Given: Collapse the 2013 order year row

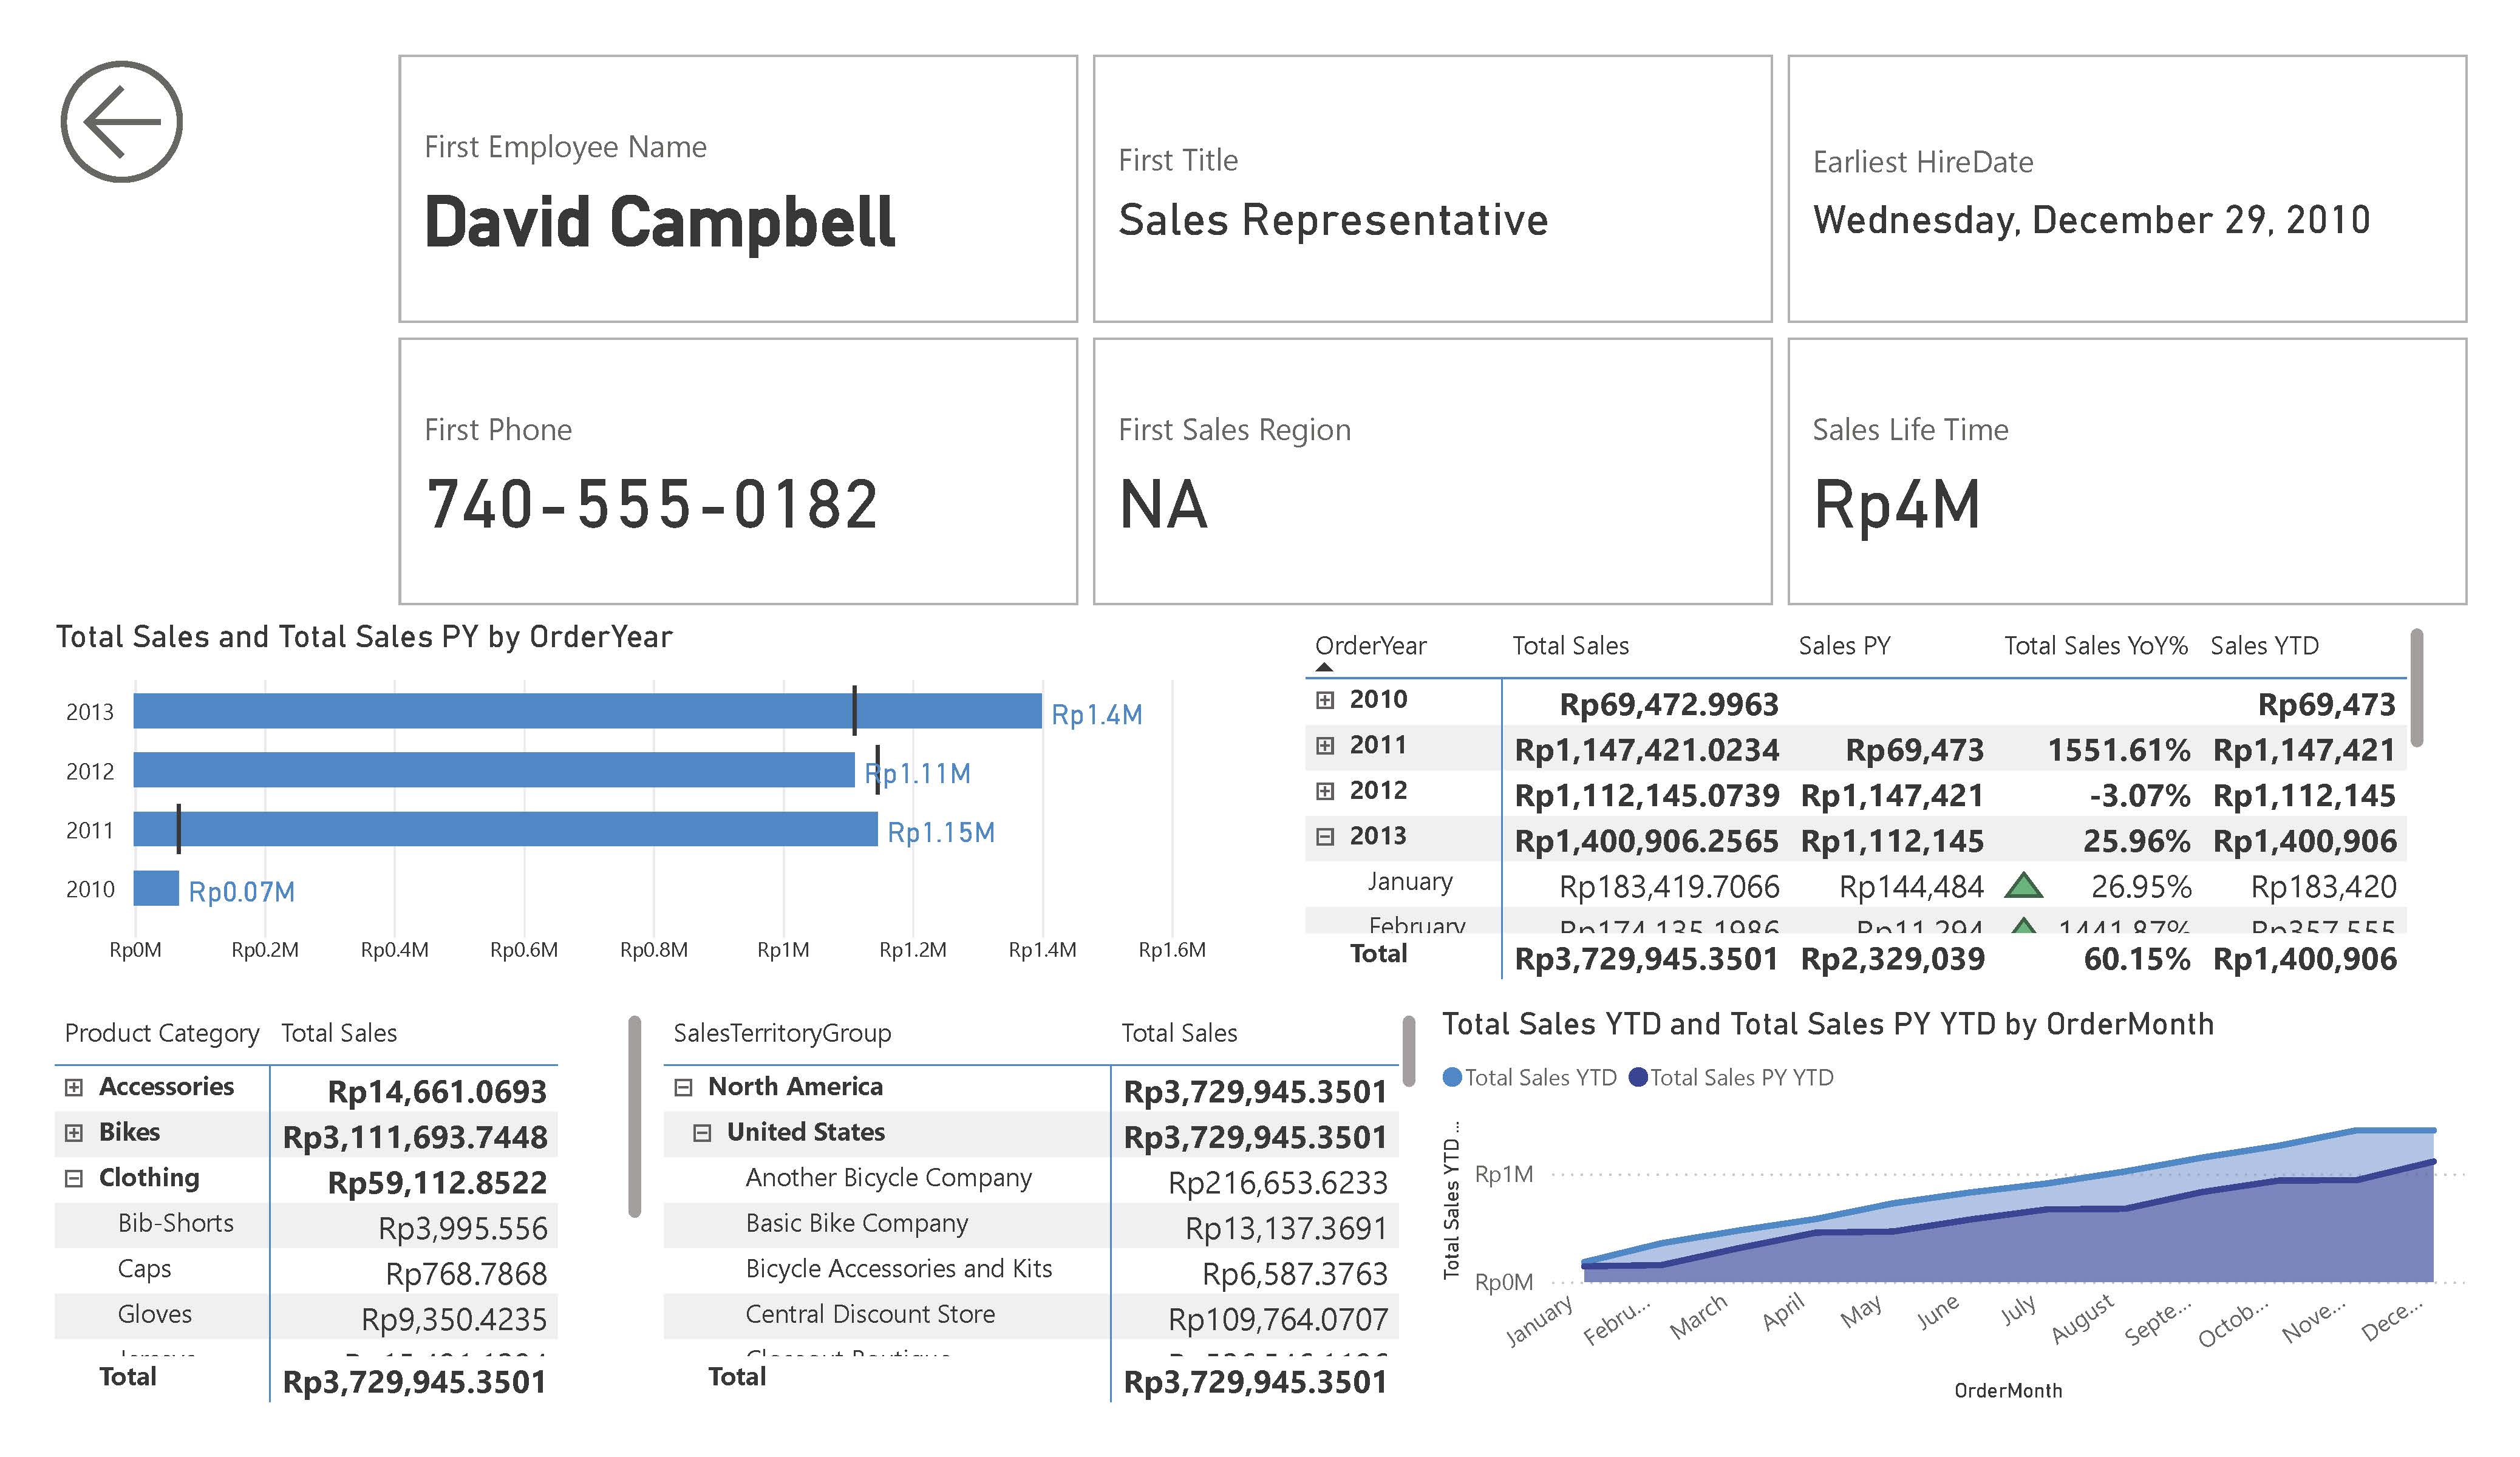Looking at the screenshot, I should (x=1325, y=837).
